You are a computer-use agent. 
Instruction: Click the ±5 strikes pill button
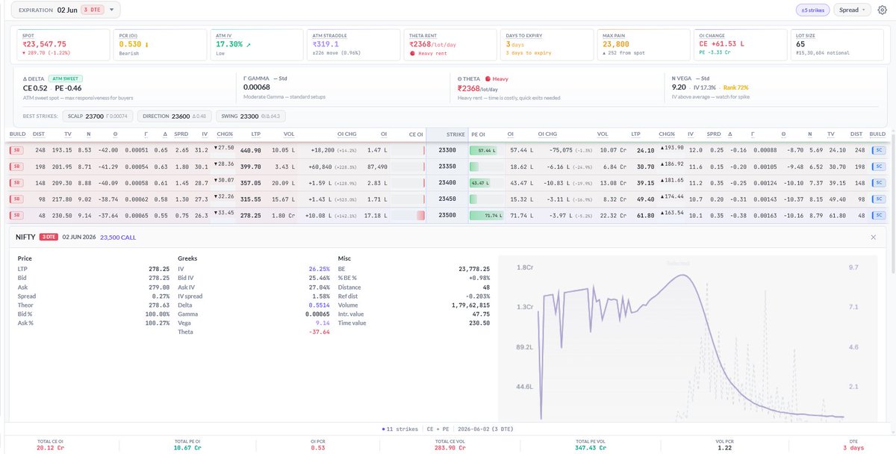[x=812, y=10]
